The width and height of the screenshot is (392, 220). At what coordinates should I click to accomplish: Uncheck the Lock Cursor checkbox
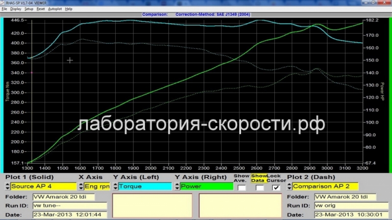coord(276,187)
